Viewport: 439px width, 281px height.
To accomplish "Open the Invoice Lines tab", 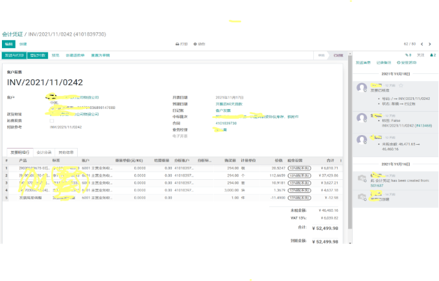I will click(20, 153).
